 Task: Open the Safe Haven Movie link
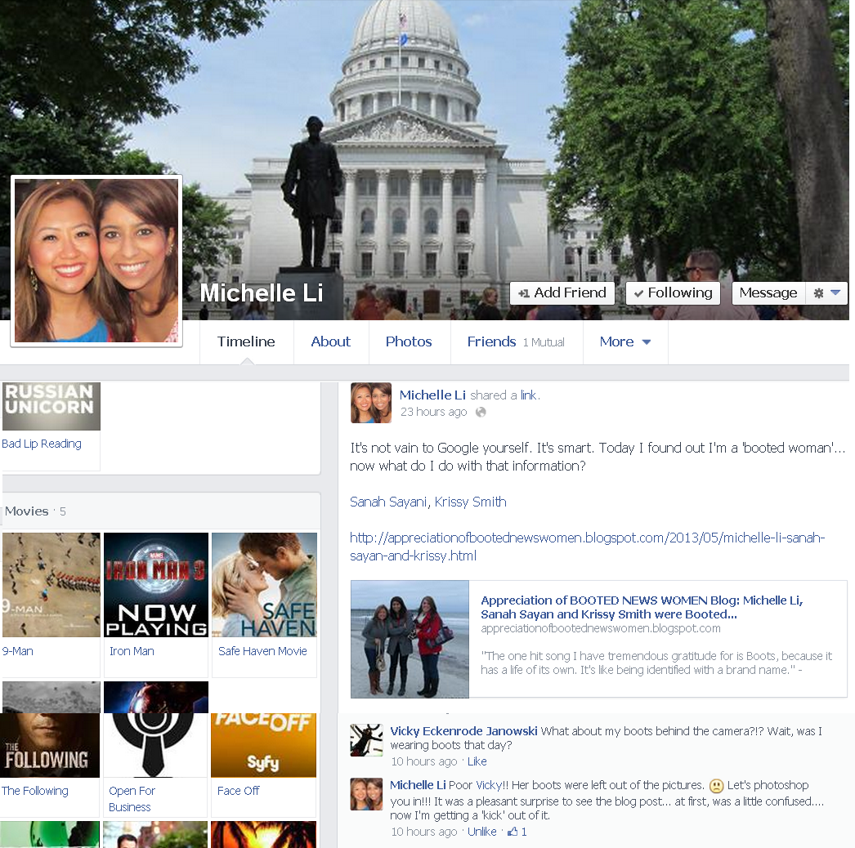coord(262,651)
